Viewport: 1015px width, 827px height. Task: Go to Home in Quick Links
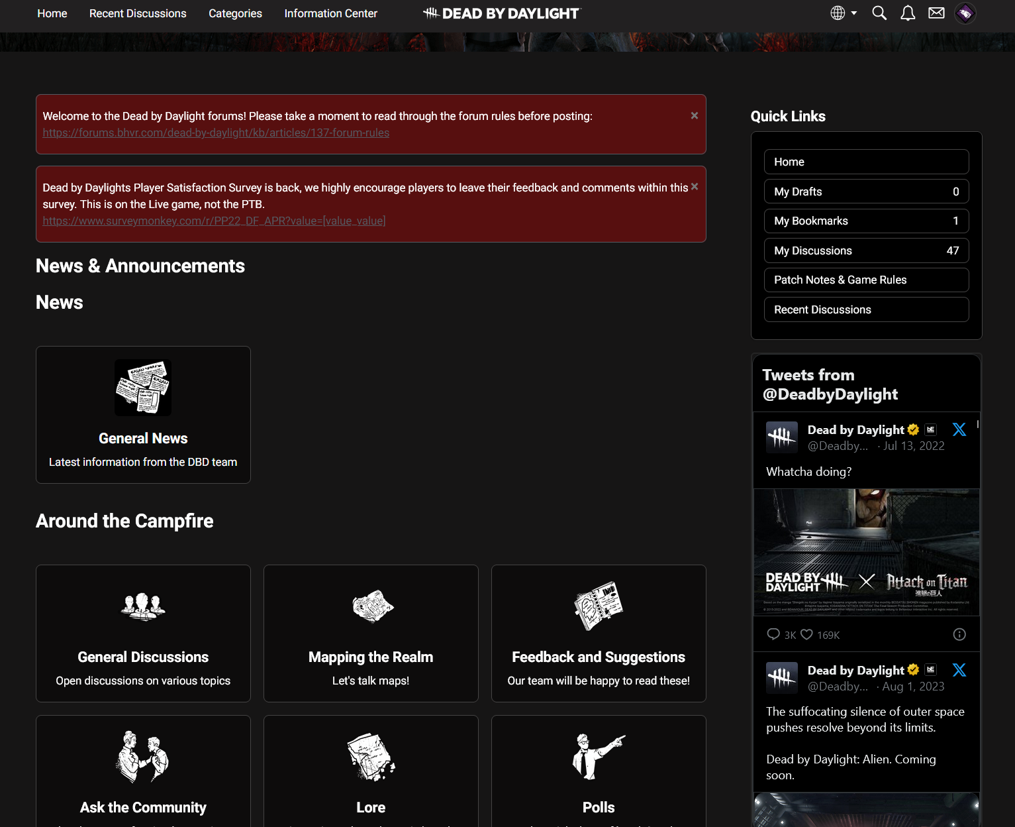866,162
